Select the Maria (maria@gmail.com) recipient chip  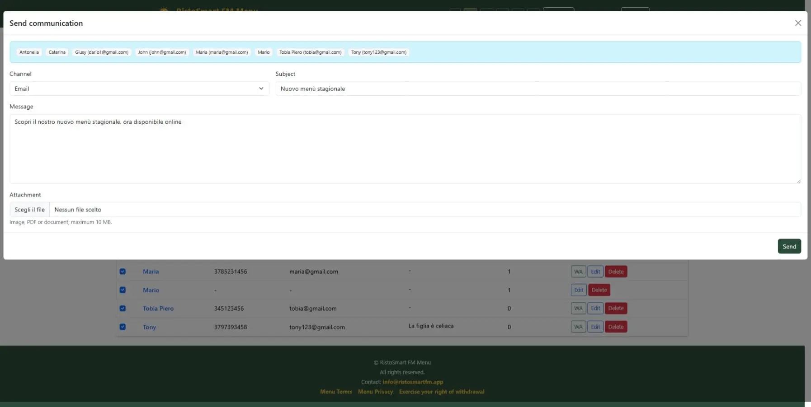tap(222, 52)
